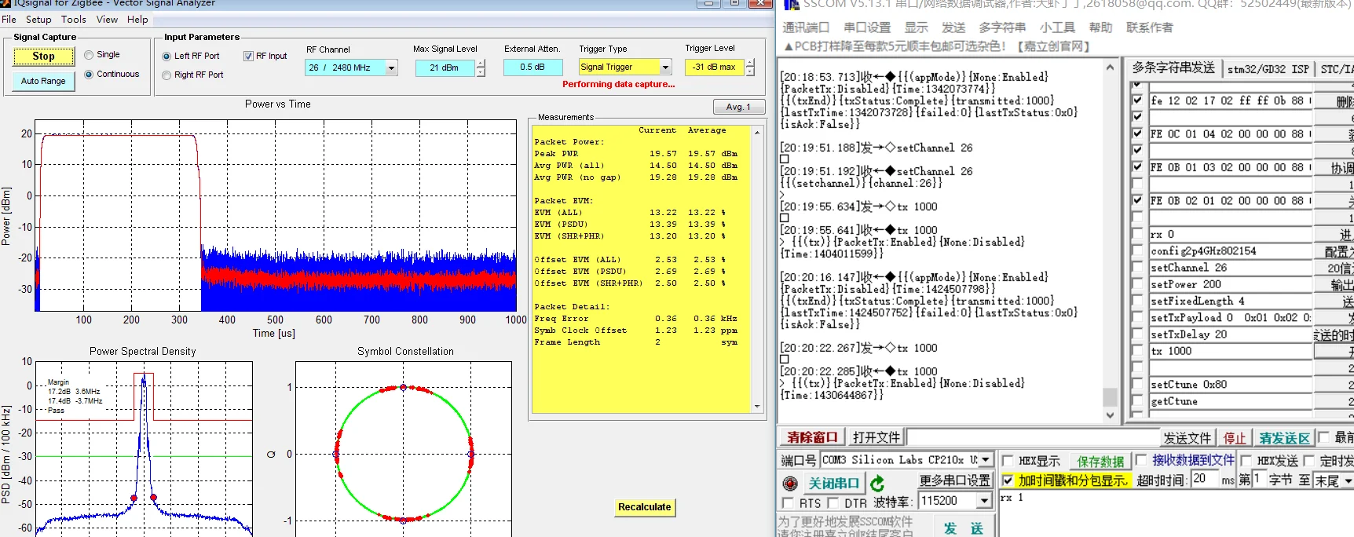Open the 115200 baud rate dropdown
The width and height of the screenshot is (1354, 537).
click(985, 501)
